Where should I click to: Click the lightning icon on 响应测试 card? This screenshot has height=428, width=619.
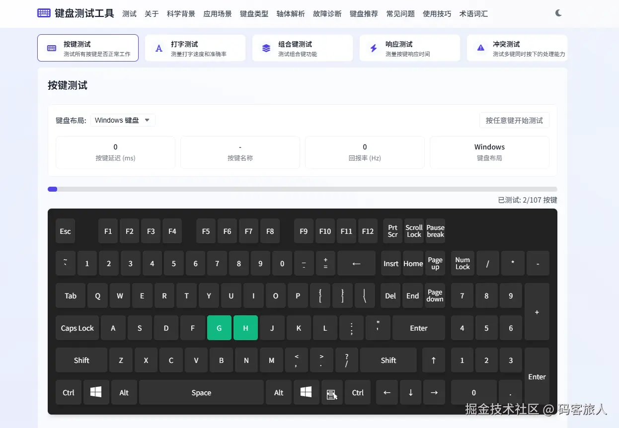pyautogui.click(x=374, y=48)
